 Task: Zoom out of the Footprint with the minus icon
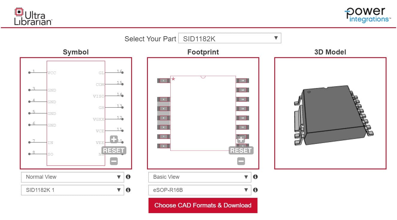tap(241, 161)
